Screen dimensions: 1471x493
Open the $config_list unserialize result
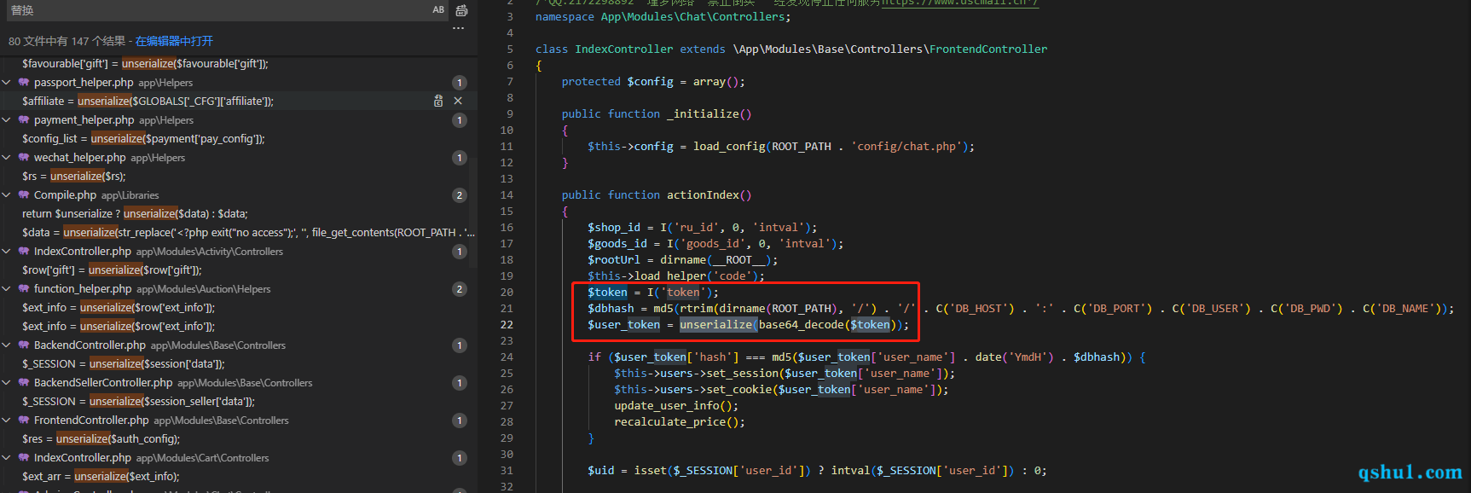click(143, 138)
